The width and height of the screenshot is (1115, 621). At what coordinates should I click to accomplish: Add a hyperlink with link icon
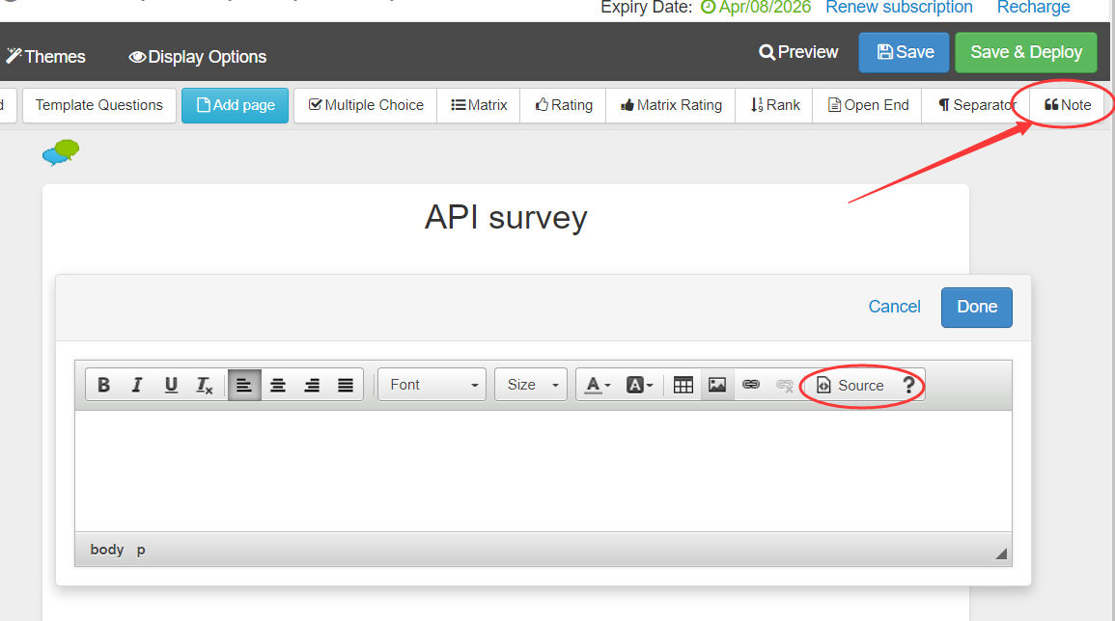pyautogui.click(x=751, y=385)
